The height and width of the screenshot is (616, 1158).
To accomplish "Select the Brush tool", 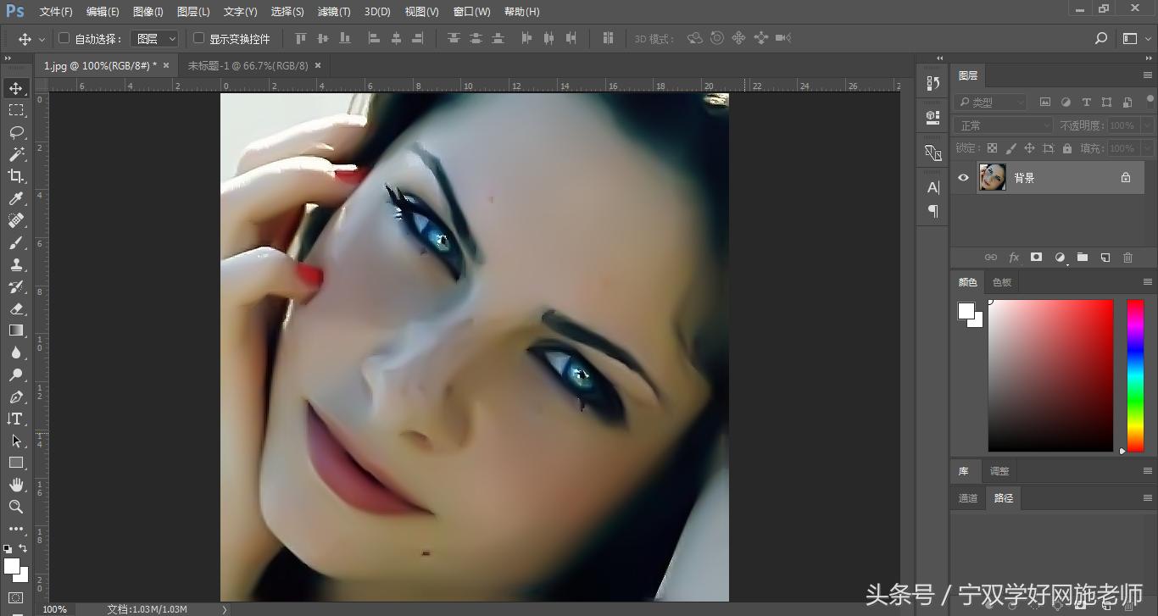I will (x=17, y=242).
